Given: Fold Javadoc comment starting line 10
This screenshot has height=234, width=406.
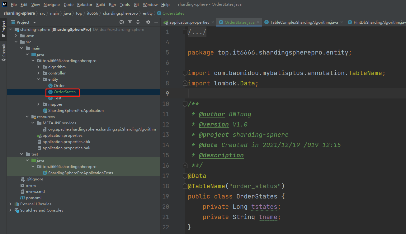Looking at the screenshot, I should click(x=185, y=104).
